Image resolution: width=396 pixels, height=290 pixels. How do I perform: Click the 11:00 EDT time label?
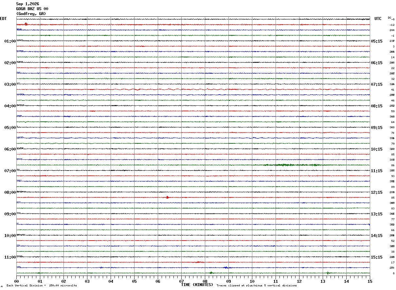click(10, 257)
